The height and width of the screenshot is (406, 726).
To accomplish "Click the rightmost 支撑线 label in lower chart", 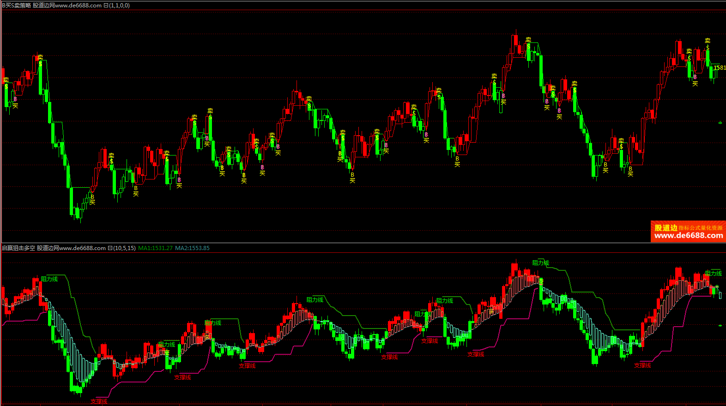I will pos(642,365).
